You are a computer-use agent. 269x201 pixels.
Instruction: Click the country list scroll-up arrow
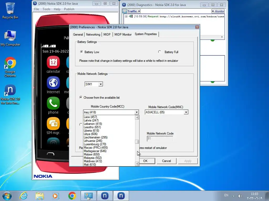pyautogui.click(x=137, y=118)
